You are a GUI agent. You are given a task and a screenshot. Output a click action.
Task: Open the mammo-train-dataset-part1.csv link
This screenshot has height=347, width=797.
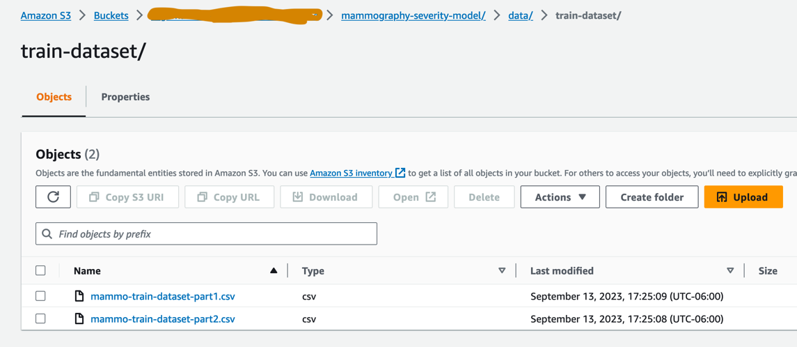click(x=163, y=296)
